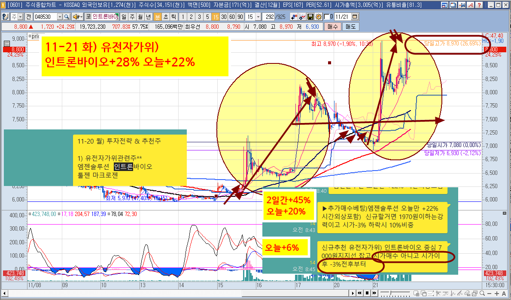
Task: Stop chart replay
Action: coord(367,293)
